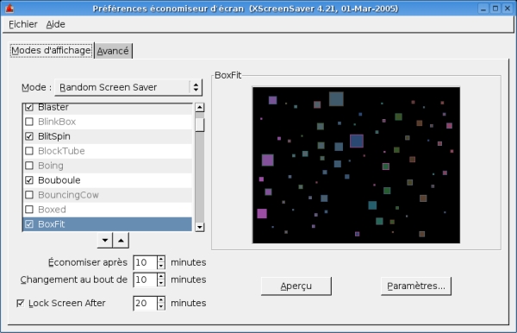Decrease the Changement au bout de value
The image size is (517, 333).
click(x=161, y=283)
